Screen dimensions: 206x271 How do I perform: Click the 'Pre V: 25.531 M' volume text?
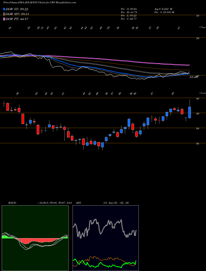[x=164, y=12]
